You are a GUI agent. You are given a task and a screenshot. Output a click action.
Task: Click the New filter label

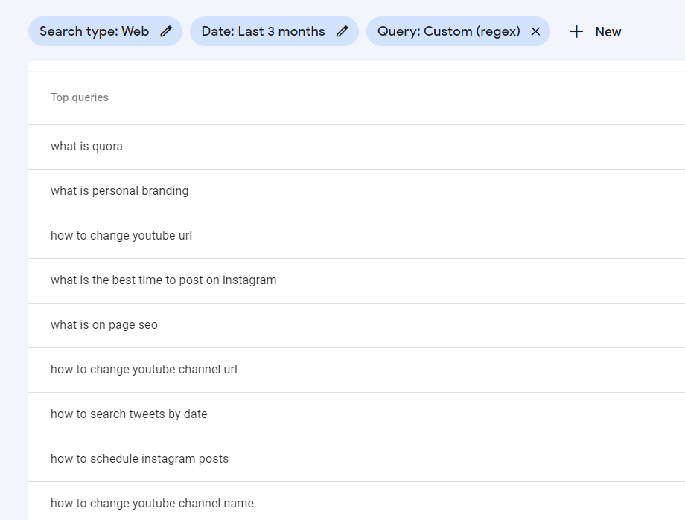(608, 32)
